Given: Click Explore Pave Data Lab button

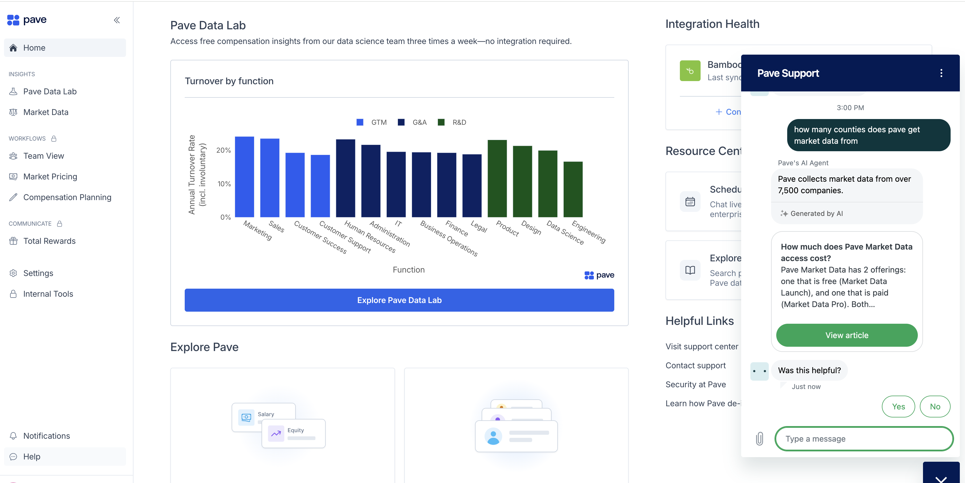Looking at the screenshot, I should pyautogui.click(x=399, y=300).
